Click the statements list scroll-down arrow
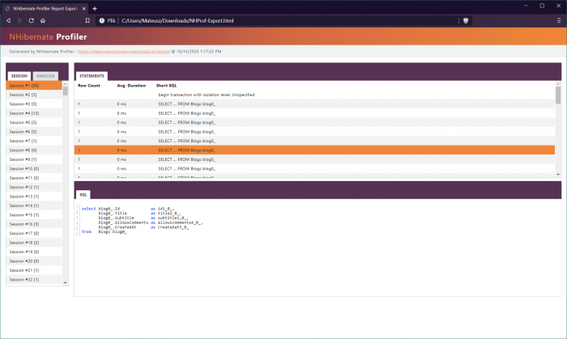Screen dimensions: 567x339 coord(558,175)
